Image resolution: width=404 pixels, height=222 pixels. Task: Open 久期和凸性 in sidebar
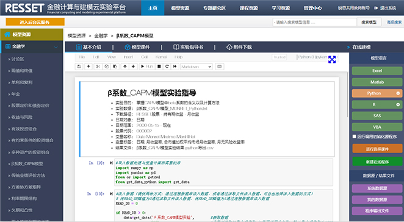21,210
